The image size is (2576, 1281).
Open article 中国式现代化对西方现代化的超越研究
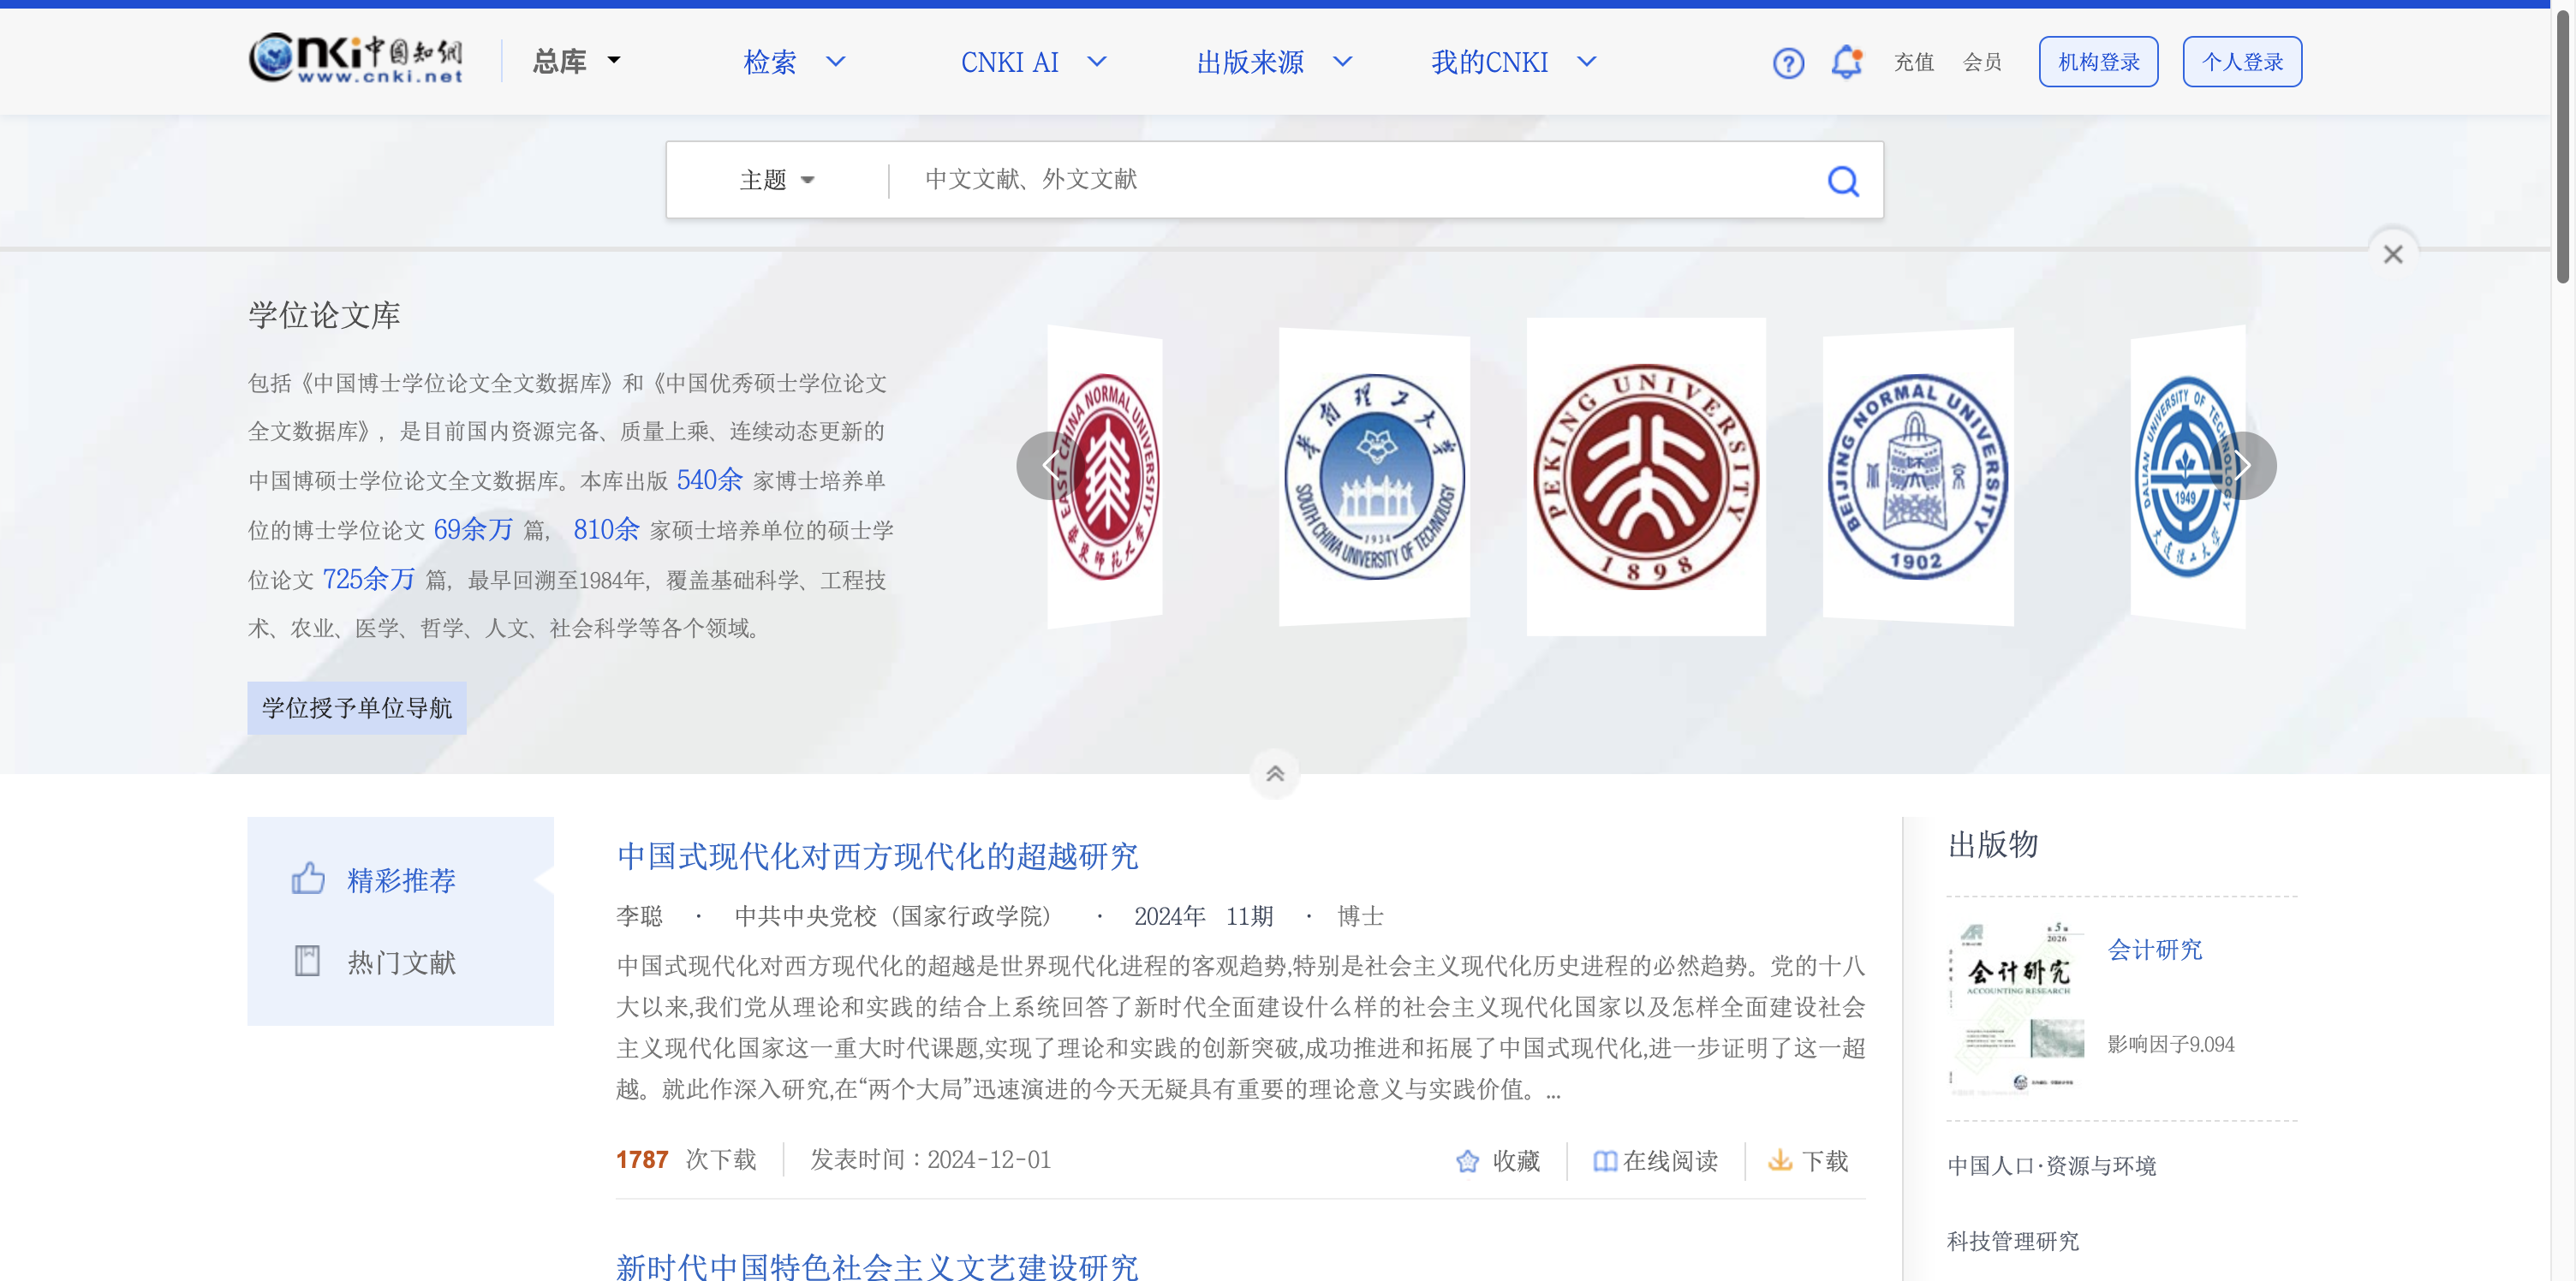point(877,856)
